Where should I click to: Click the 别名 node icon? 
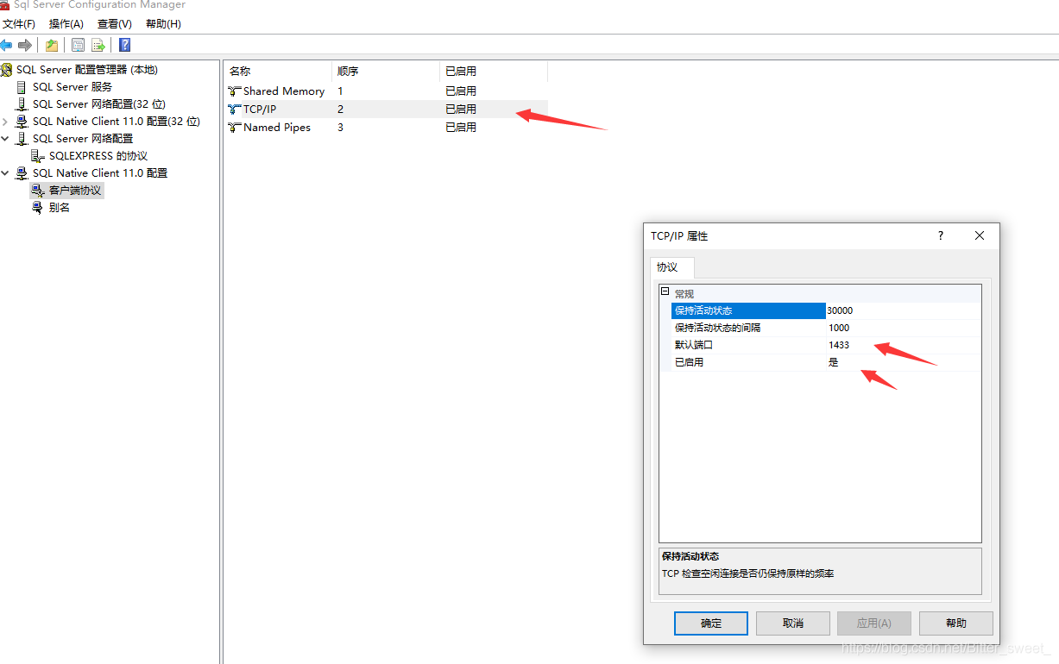point(38,208)
